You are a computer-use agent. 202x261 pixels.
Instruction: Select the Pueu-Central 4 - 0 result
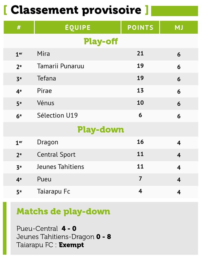tap(47, 229)
